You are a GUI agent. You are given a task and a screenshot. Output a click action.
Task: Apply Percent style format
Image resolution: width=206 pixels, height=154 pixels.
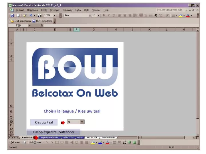pyautogui.click(x=146, y=15)
